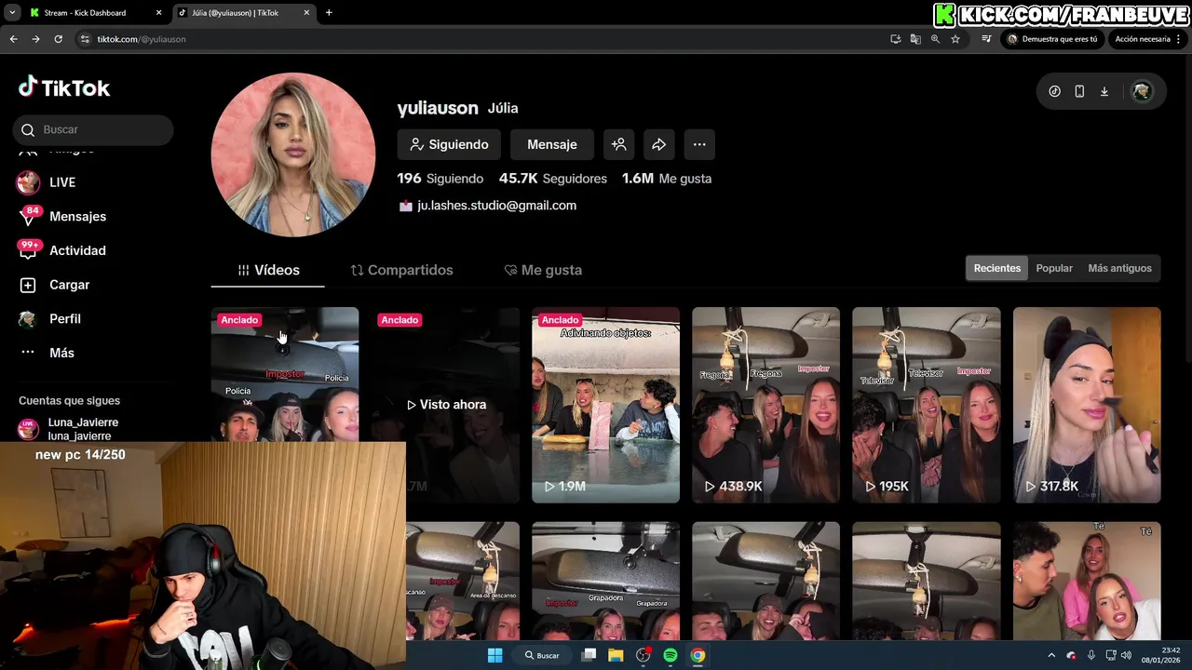
Task: Open the Visto ahora pinned video
Action: 446,405
